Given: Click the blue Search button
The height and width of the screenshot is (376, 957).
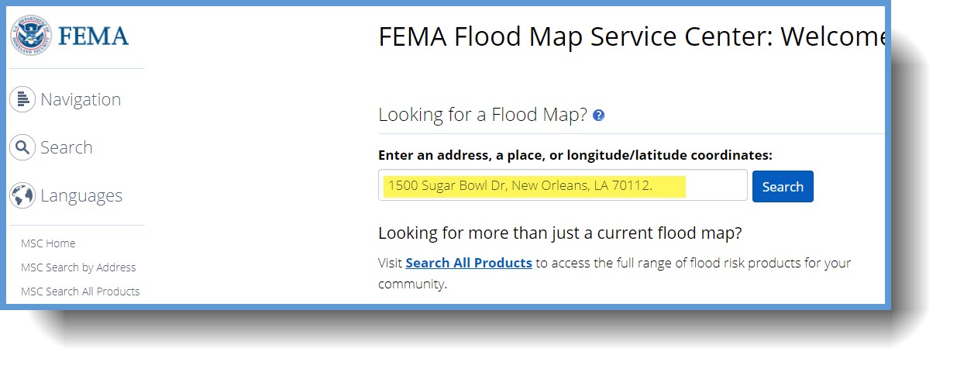Looking at the screenshot, I should [783, 186].
